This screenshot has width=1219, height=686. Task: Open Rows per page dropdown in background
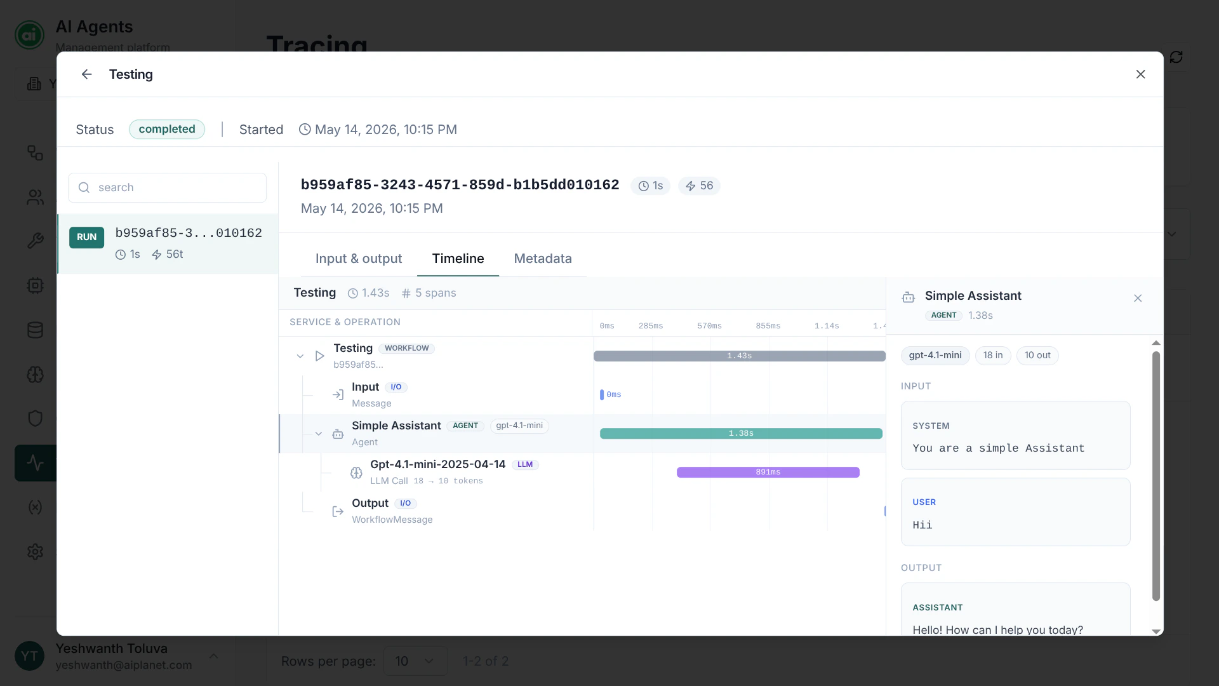click(415, 661)
